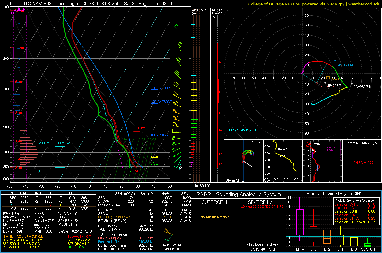The width and height of the screenshot is (382, 253).
Task: Click the sounding title with the valid time
Action: pos(96,4)
